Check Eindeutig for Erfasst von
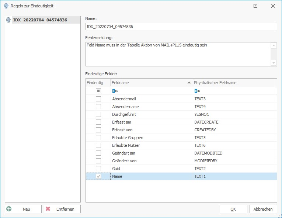Viewport: 282px width, 218px height. click(98, 130)
